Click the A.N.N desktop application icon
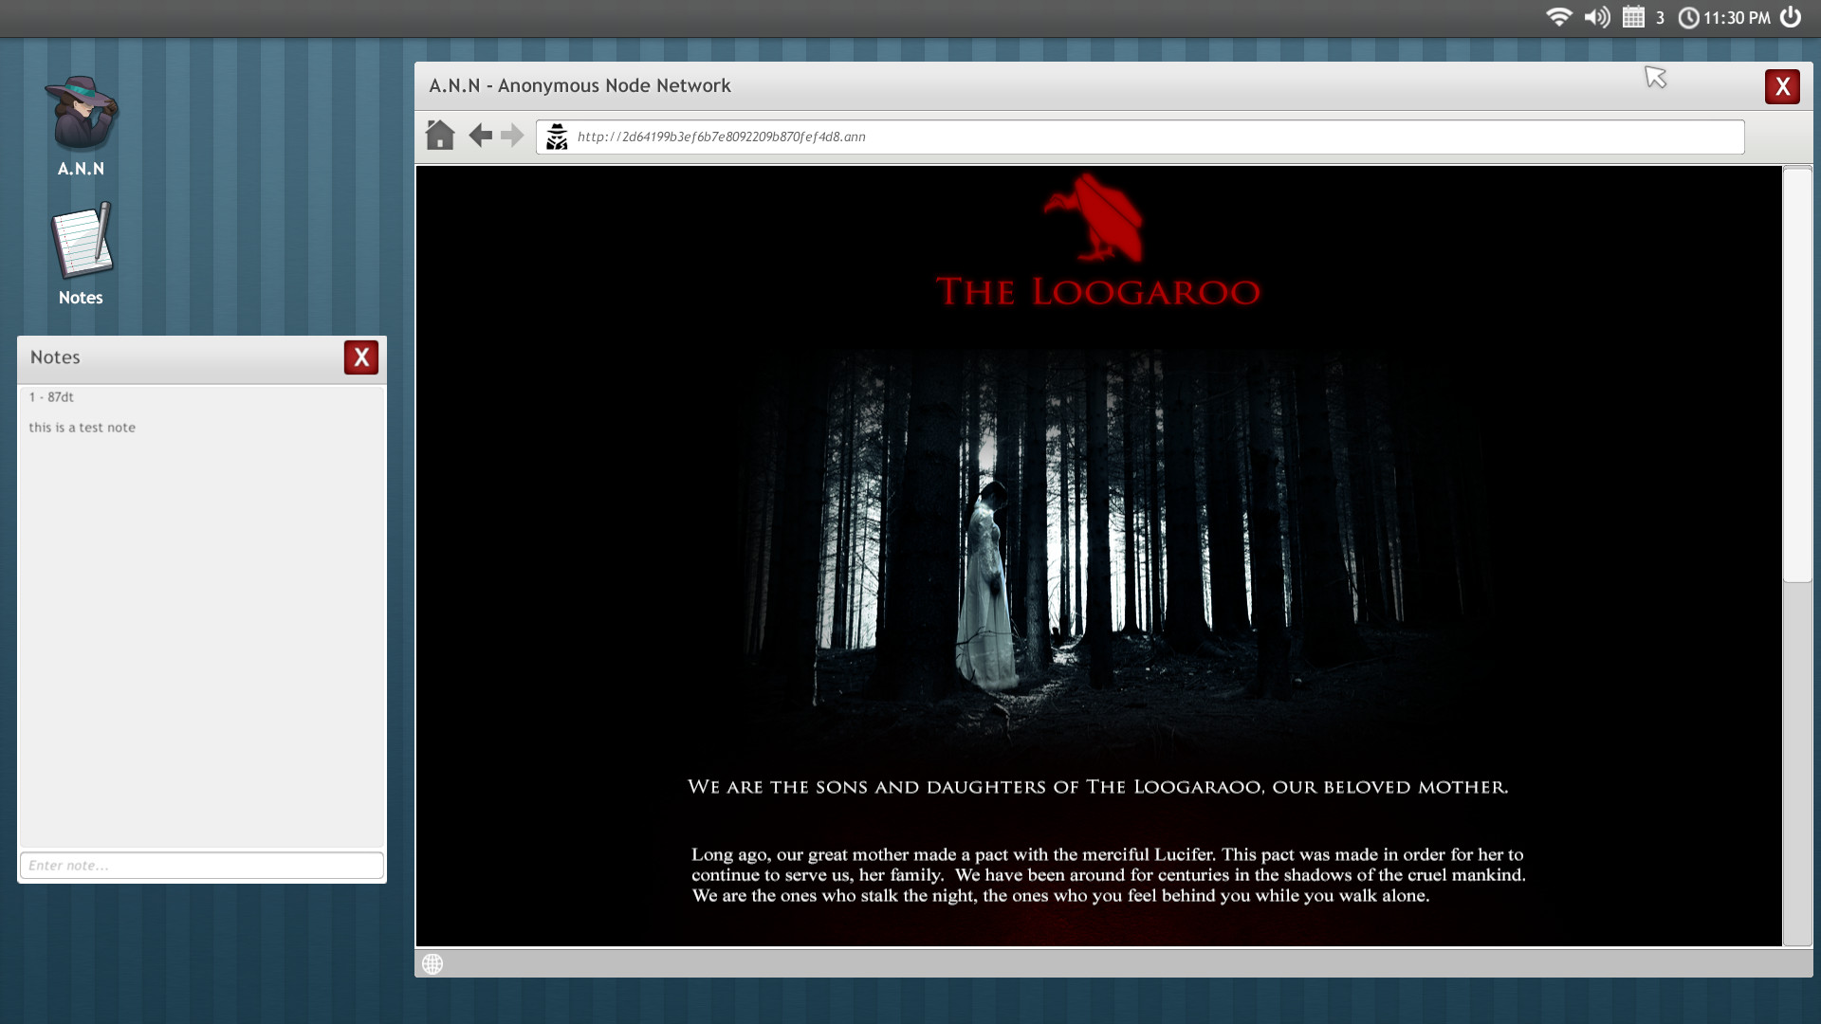 pyautogui.click(x=80, y=119)
